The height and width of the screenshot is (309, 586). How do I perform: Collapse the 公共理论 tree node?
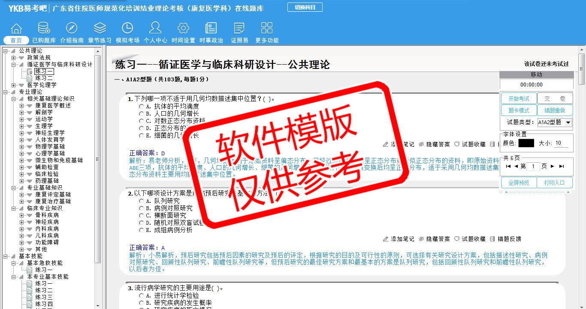pyautogui.click(x=6, y=51)
